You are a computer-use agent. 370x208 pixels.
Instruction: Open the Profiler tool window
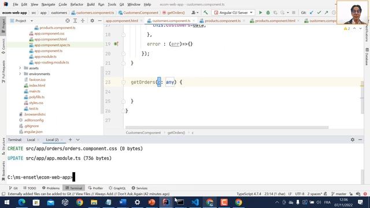(95, 188)
